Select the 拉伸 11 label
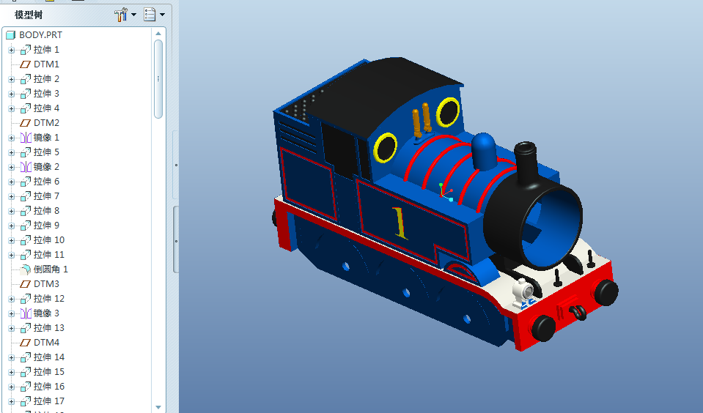 (x=49, y=254)
